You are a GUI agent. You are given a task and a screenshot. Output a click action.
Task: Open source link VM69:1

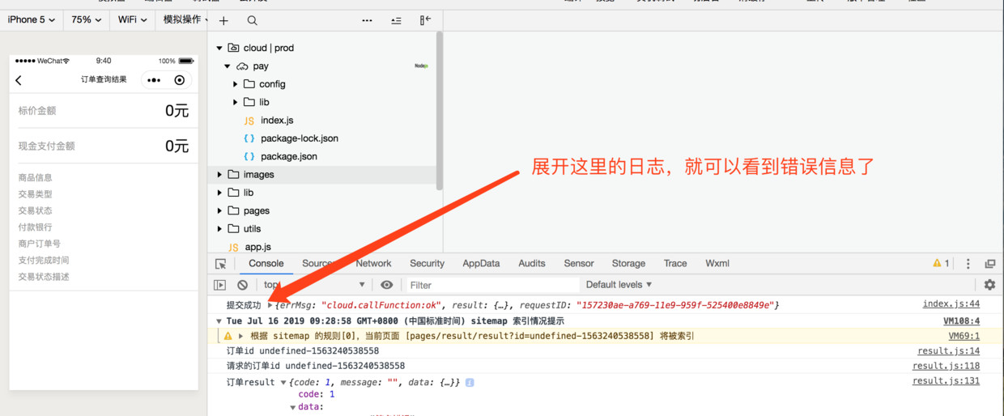[964, 336]
